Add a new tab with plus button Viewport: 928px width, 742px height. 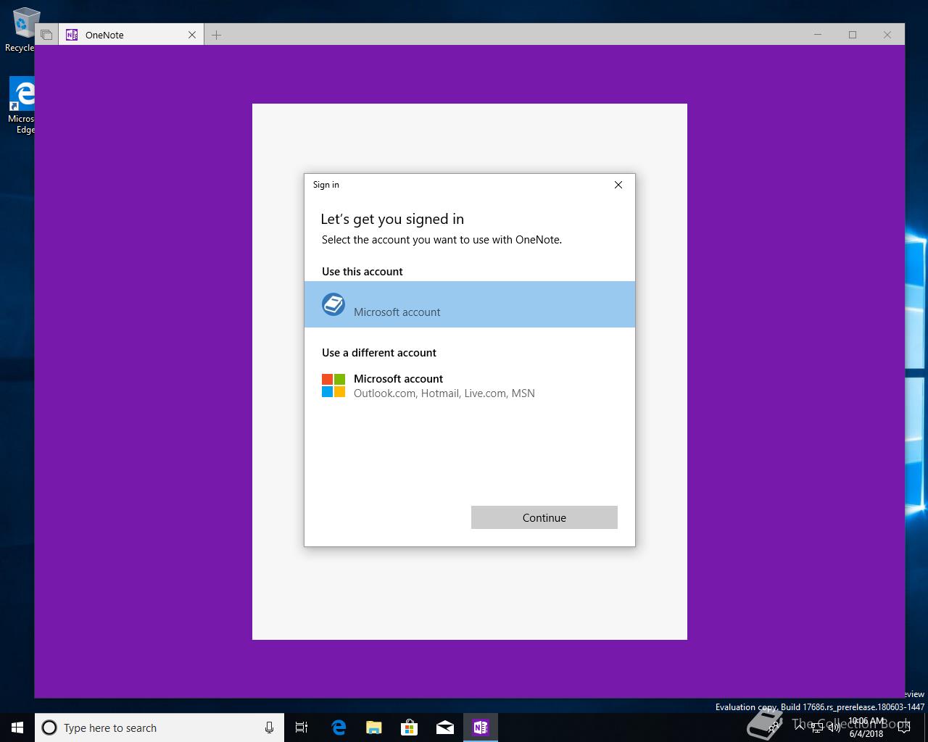point(216,35)
